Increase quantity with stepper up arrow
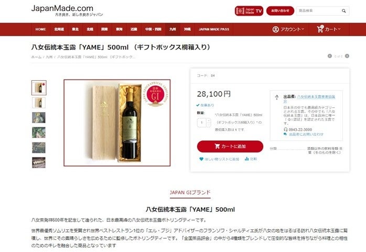 pos(209,120)
